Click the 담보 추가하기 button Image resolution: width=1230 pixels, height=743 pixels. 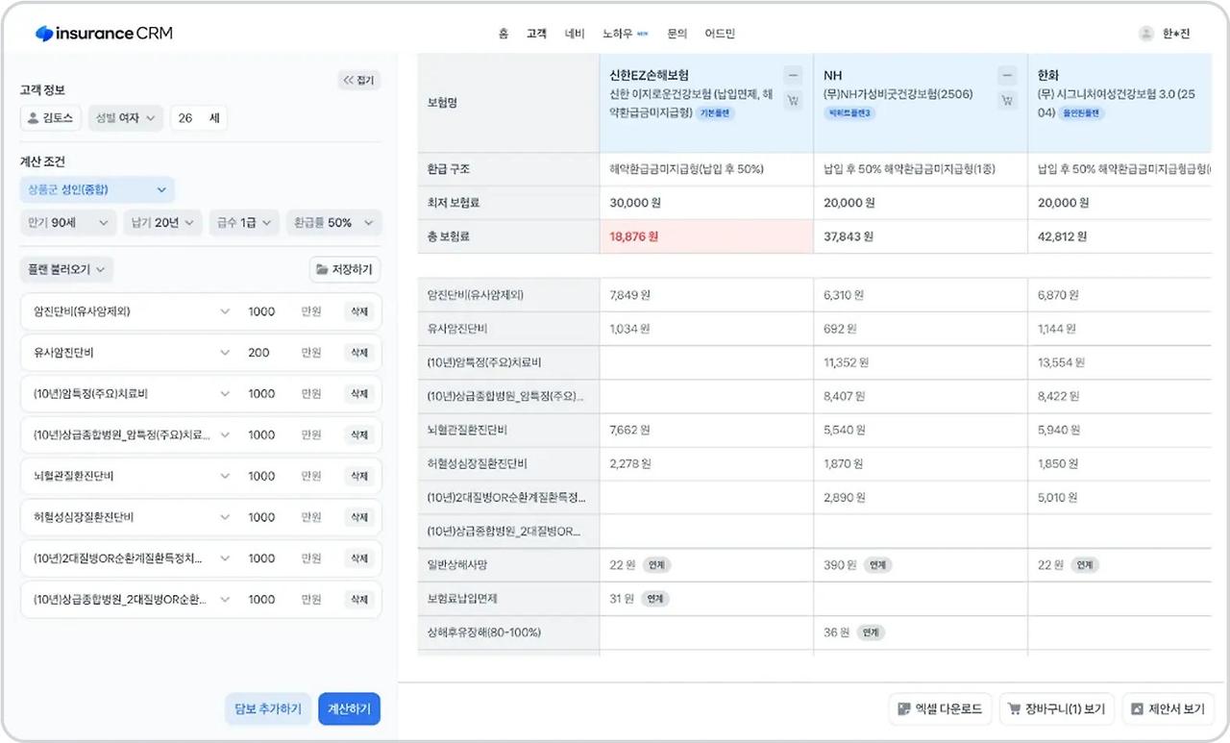(x=268, y=709)
